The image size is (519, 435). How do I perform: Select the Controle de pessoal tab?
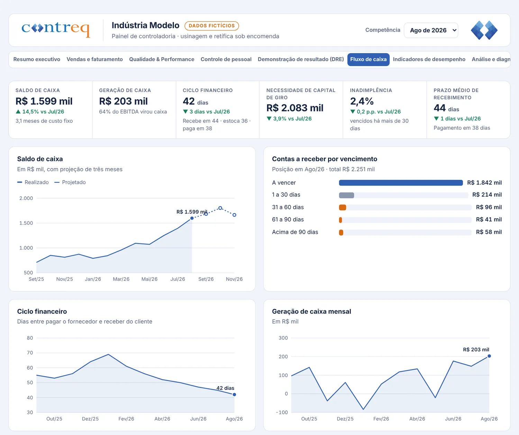226,59
